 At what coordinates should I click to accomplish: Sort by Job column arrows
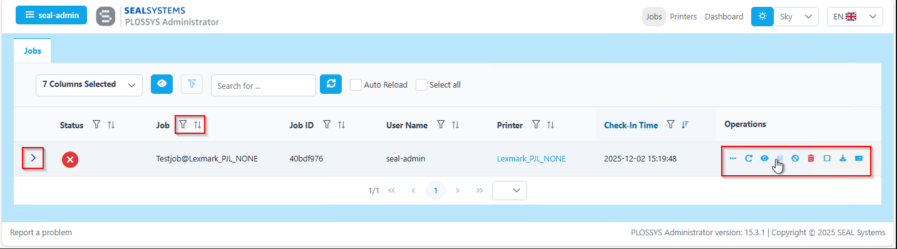[x=198, y=125]
